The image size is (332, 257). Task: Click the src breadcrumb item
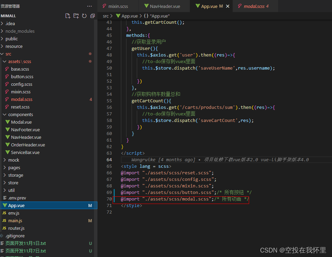(x=105, y=16)
